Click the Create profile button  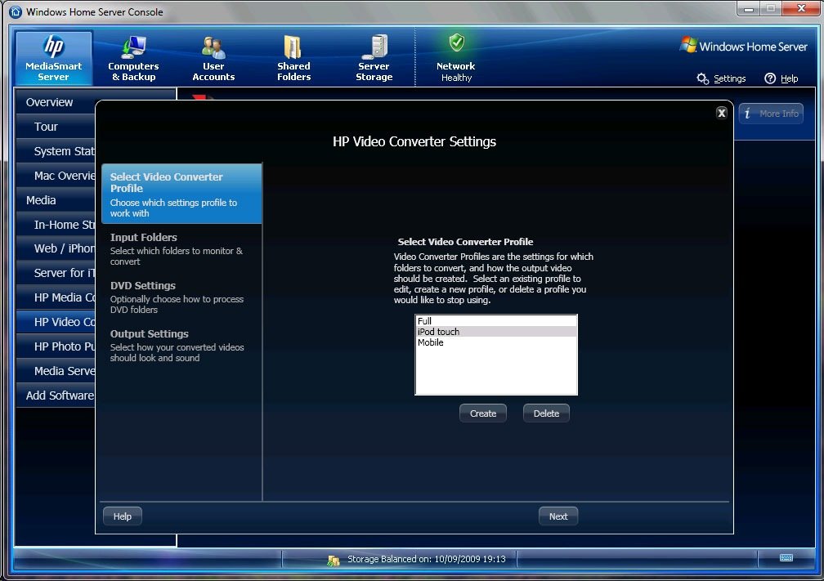pyautogui.click(x=483, y=413)
